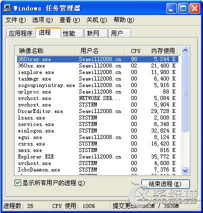Click memory value 35,772 K

point(163,156)
